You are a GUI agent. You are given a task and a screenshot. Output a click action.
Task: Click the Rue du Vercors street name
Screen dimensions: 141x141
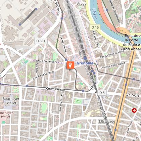tap(48, 61)
